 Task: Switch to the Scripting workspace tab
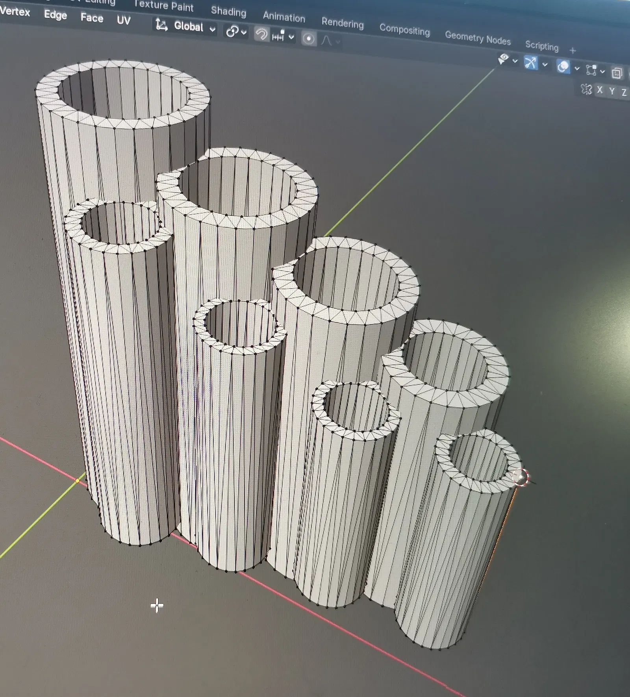point(542,46)
